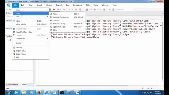This screenshot has height=95, width=169.
Task: Open the Test... submenu entry
Action: click(67, 14)
